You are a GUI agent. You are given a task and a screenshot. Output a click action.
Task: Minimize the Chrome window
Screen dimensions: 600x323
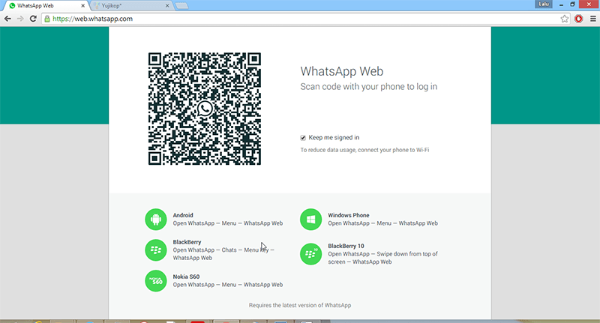(561, 4)
